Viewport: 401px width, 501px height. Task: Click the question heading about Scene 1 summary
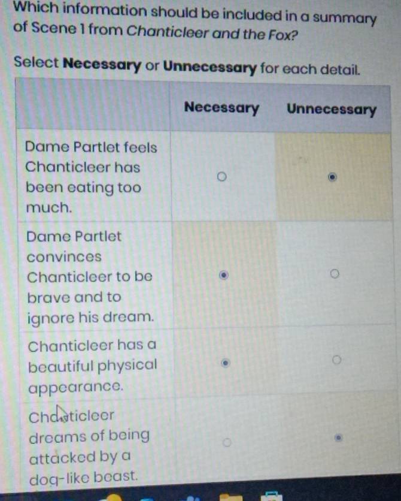point(195,22)
